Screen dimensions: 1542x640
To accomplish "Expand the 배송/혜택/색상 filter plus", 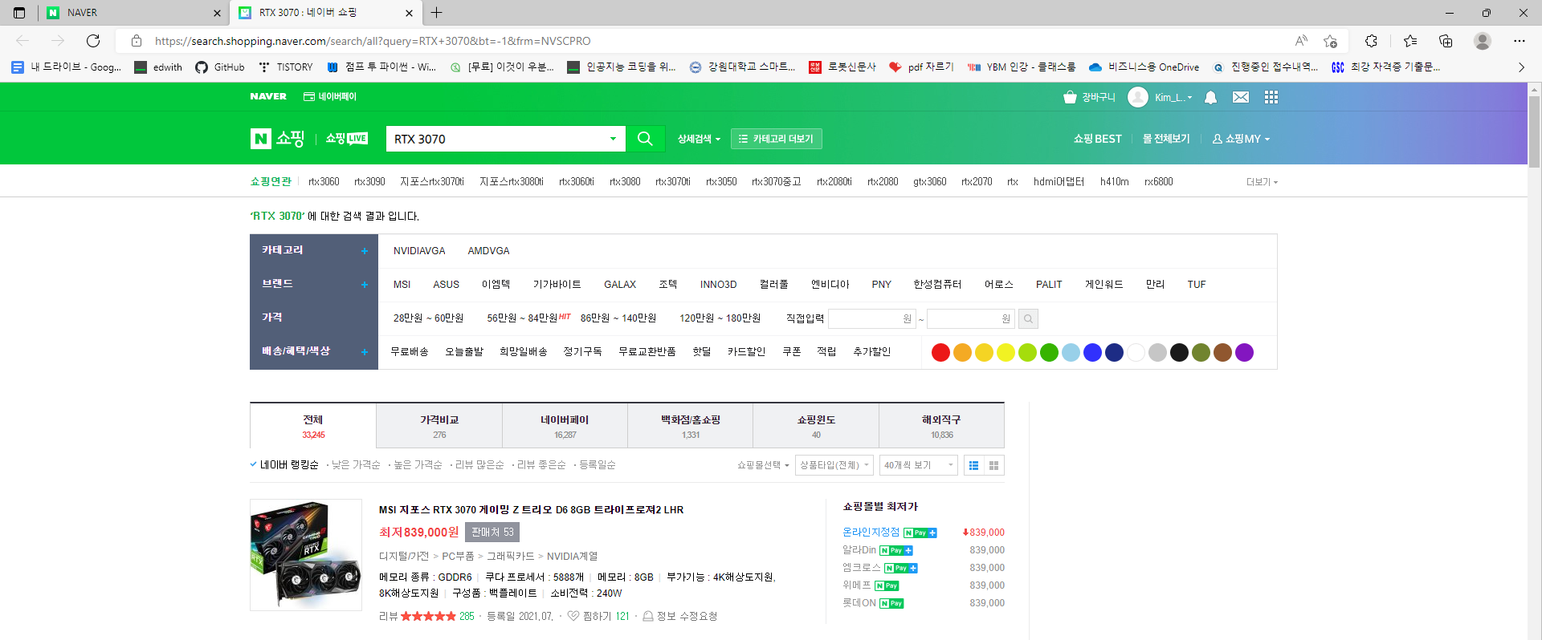I will 364,352.
